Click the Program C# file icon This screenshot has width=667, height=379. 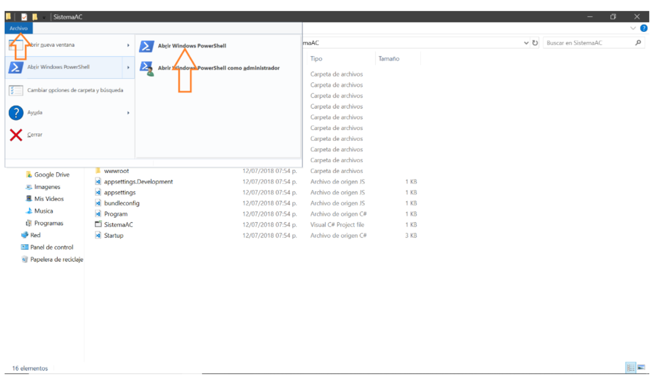98,214
